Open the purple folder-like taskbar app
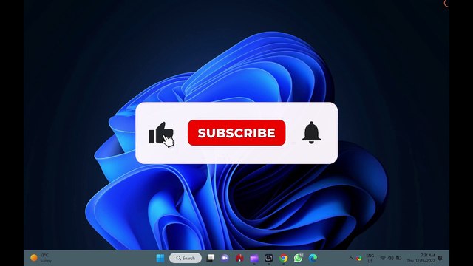The height and width of the screenshot is (266, 473). coord(254,258)
